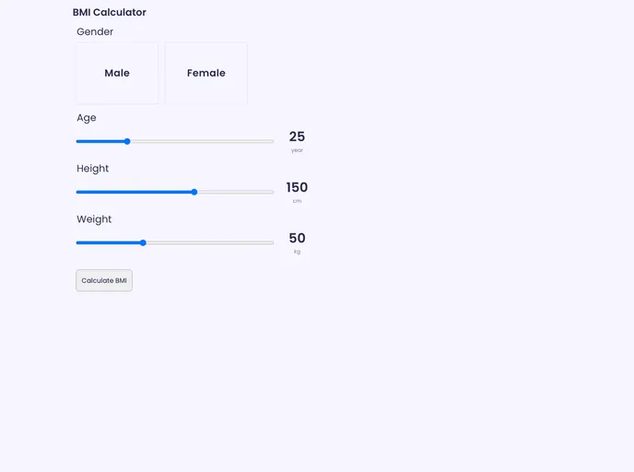Click the unfilled part of the Weight slider track
634x472 pixels.
point(210,242)
